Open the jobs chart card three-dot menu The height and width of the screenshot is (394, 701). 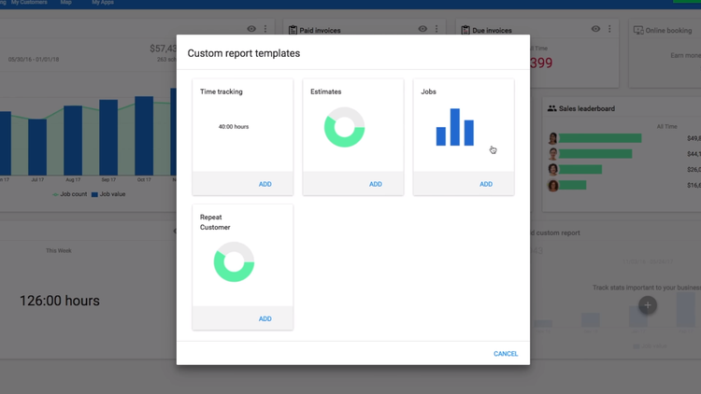coord(265,29)
